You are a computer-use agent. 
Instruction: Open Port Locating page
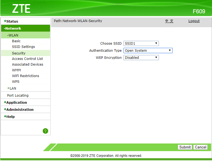coord(18,96)
